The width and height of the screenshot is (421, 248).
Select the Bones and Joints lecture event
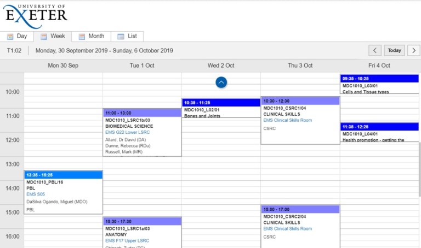pos(221,113)
